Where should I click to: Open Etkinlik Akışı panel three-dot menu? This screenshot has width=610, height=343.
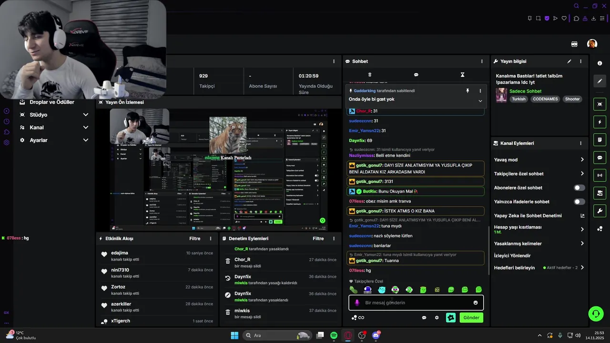point(211,239)
